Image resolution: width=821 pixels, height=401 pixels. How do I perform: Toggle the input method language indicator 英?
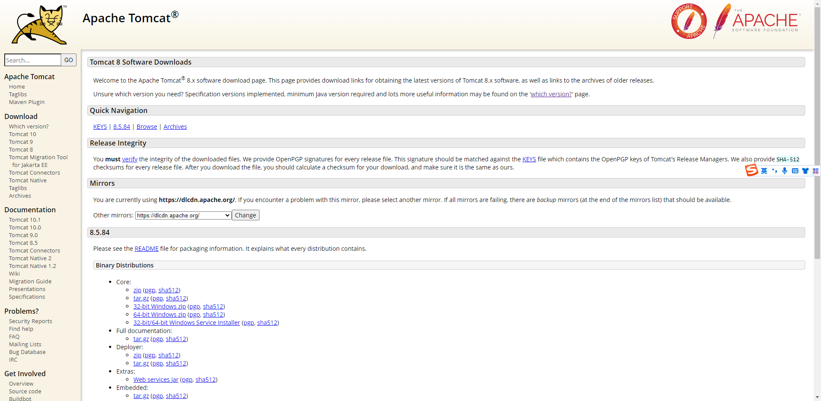click(764, 171)
